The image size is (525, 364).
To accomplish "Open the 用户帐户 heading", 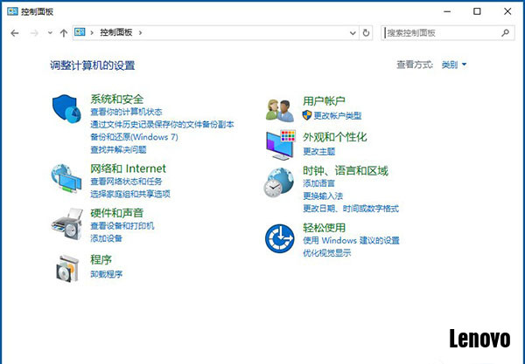I will coord(324,100).
